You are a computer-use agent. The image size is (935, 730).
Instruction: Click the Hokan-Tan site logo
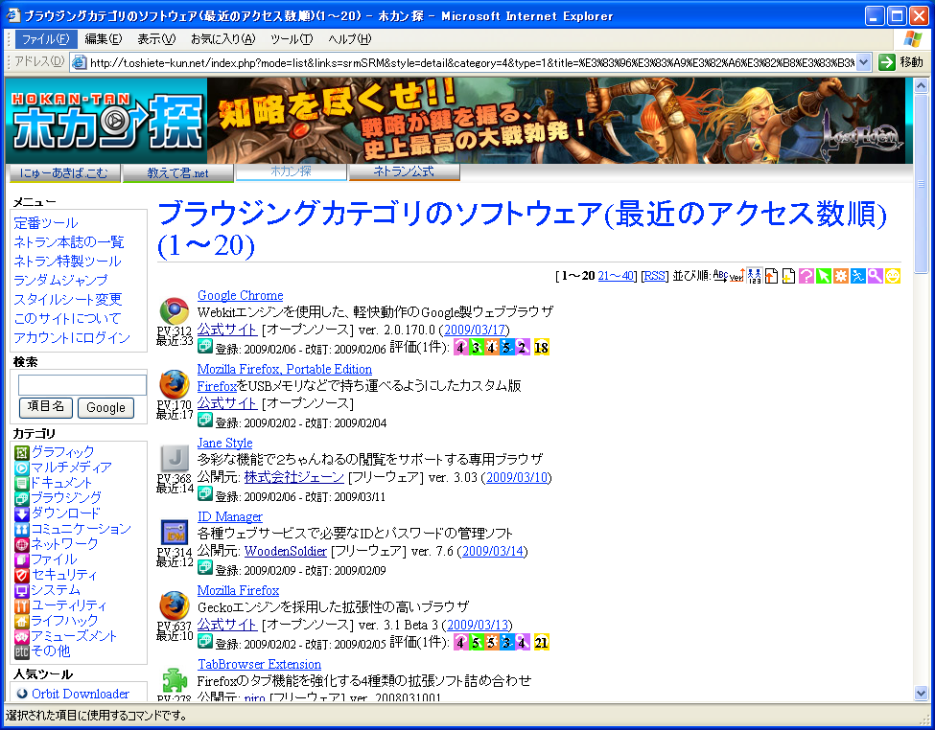[x=106, y=121]
